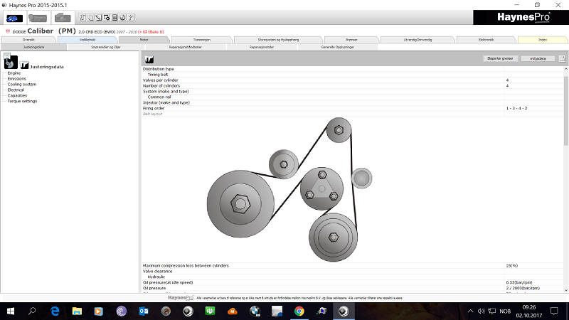
Task: Open the yellow Index tab
Action: pyautogui.click(x=543, y=40)
